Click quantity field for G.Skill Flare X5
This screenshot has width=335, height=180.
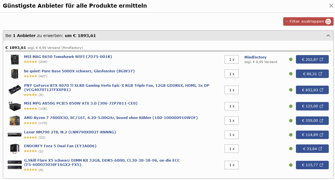(x=232, y=165)
